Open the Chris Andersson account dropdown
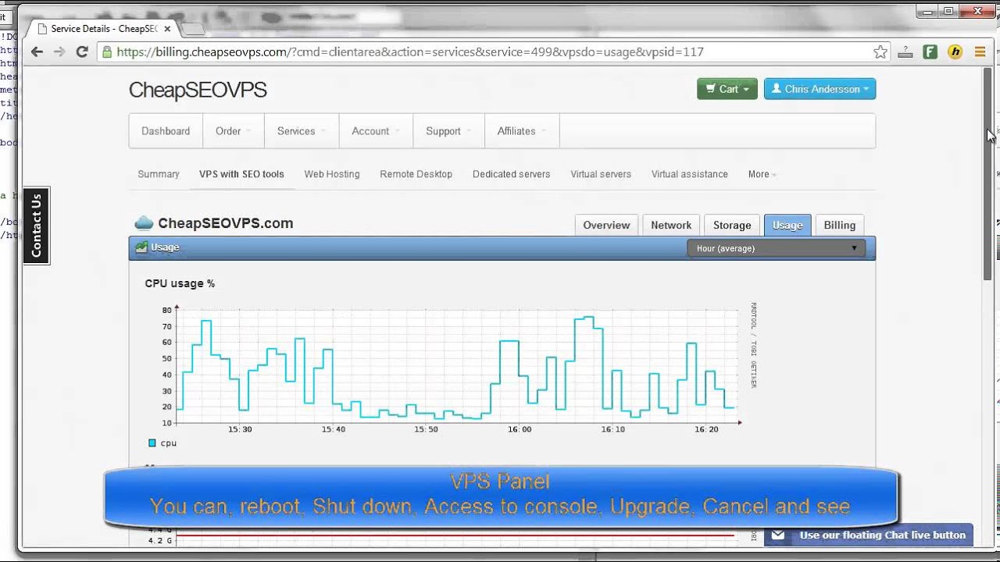The height and width of the screenshot is (562, 1000). (x=820, y=89)
